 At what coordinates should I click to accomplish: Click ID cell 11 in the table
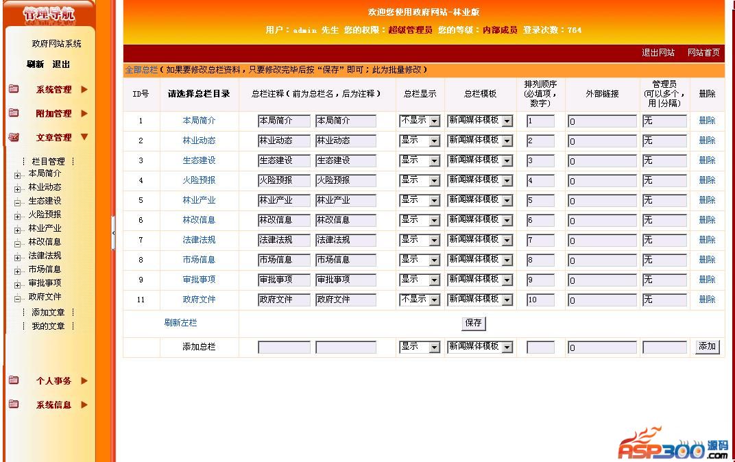141,300
